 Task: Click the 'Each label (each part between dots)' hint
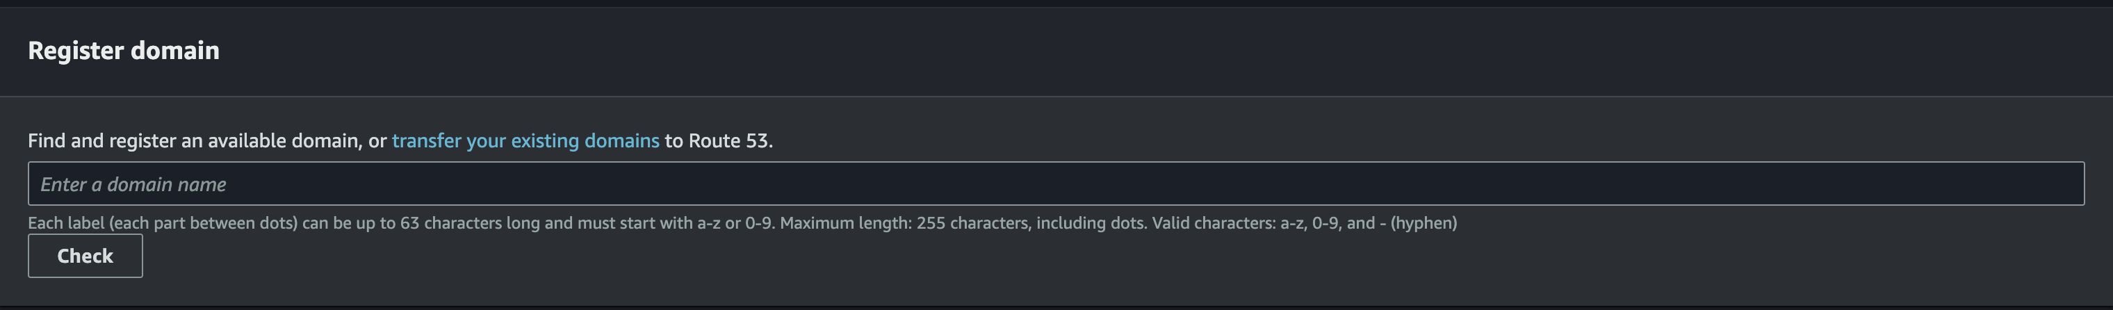tap(163, 223)
